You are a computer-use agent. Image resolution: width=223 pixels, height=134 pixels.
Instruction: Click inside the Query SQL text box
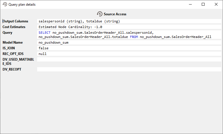point(129,35)
